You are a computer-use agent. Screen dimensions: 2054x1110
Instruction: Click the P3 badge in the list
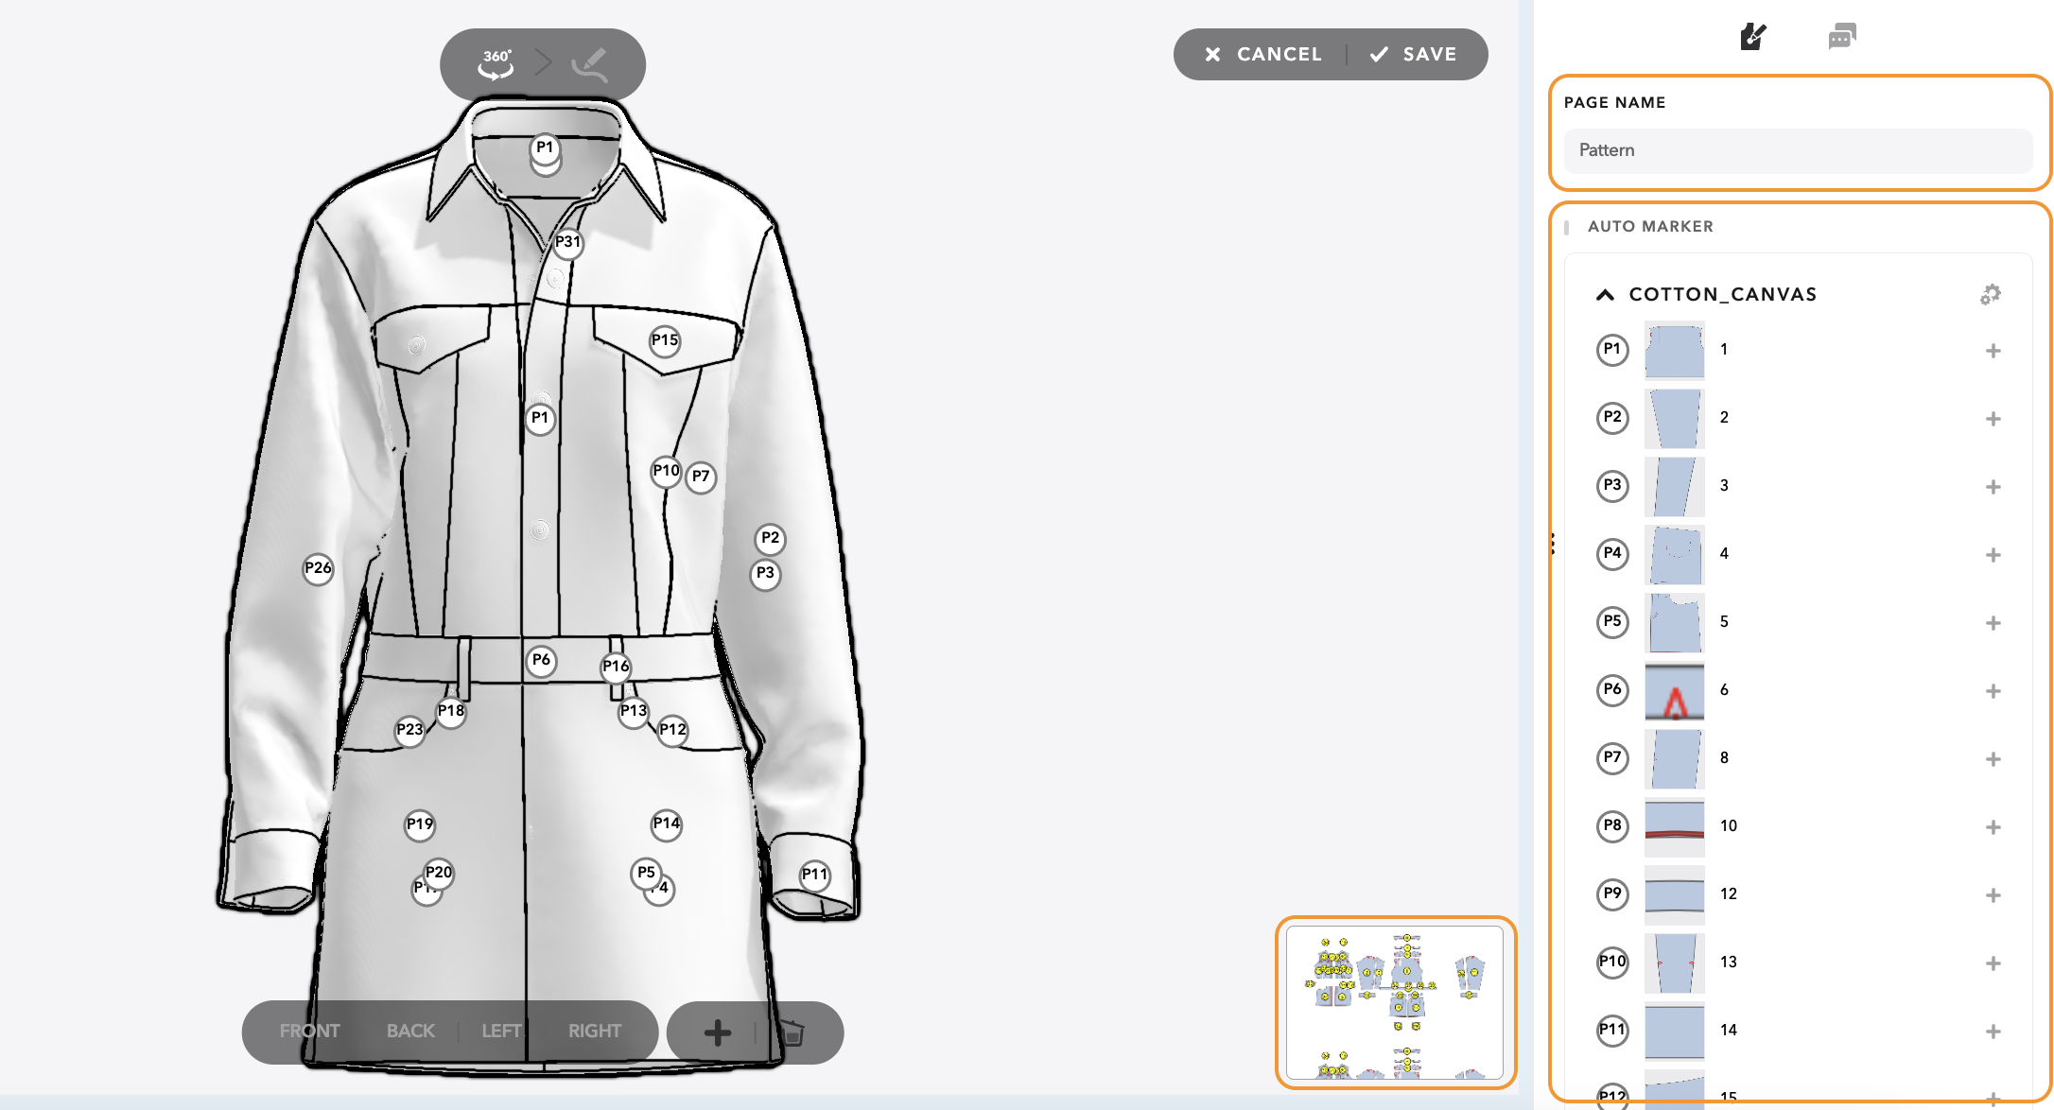click(1612, 486)
